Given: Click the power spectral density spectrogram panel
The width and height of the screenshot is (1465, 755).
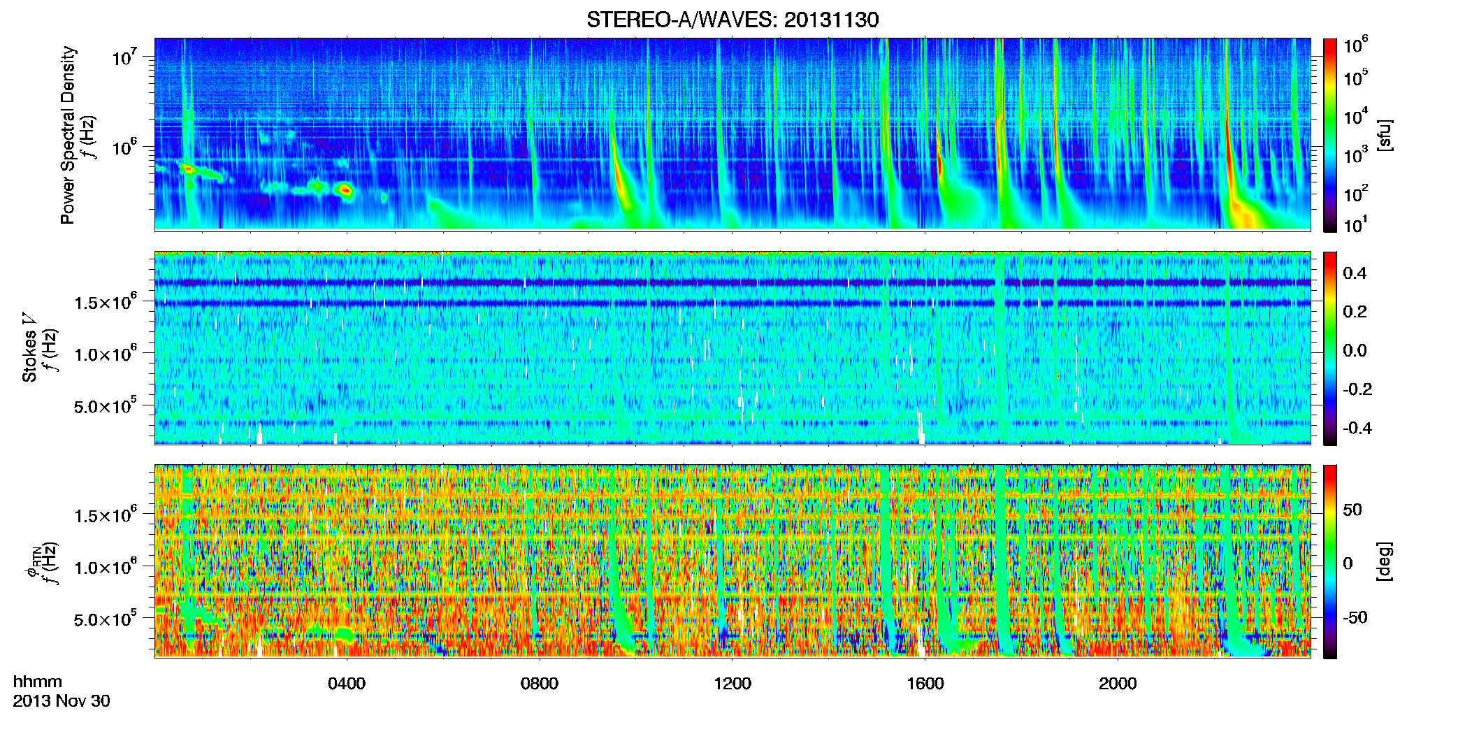Looking at the screenshot, I should (732, 134).
